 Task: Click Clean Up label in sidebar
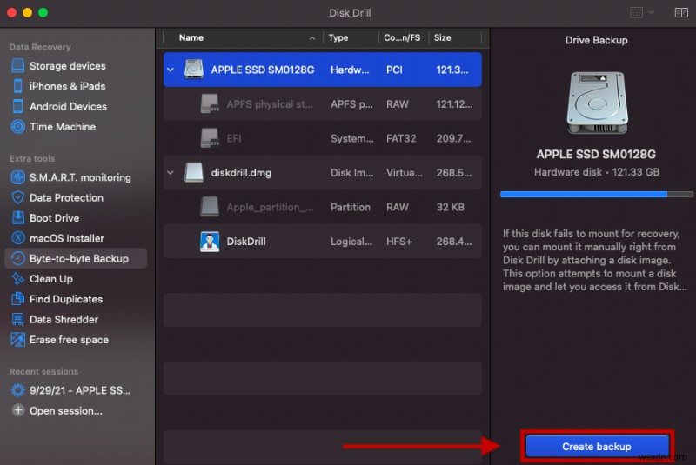(x=51, y=279)
